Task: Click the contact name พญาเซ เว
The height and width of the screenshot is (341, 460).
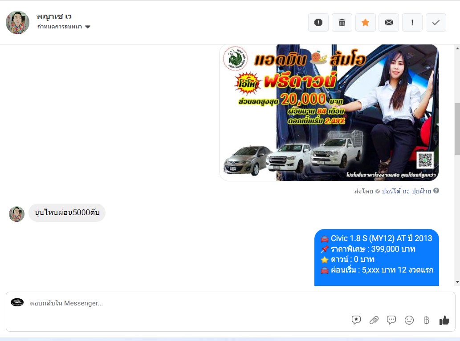Action: (x=54, y=17)
